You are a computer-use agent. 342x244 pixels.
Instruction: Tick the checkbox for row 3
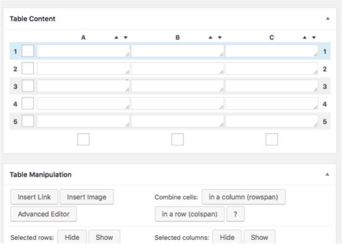pyautogui.click(x=28, y=86)
